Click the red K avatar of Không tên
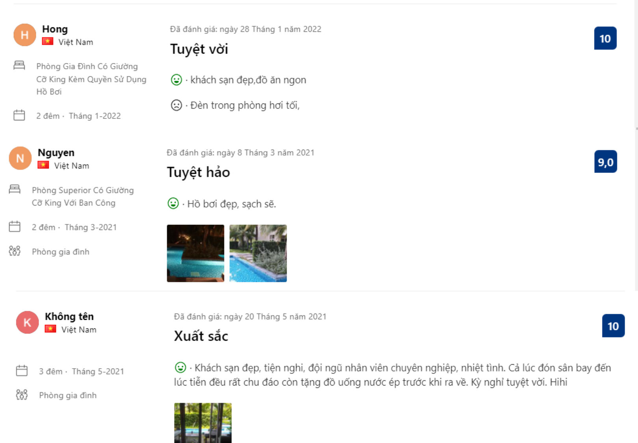 27,323
